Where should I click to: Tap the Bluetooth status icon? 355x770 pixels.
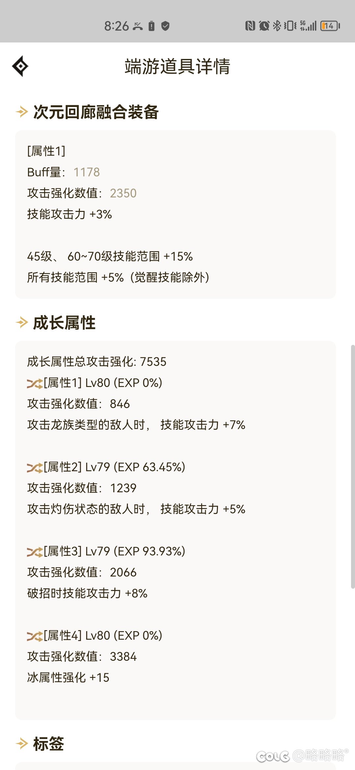pos(277,26)
